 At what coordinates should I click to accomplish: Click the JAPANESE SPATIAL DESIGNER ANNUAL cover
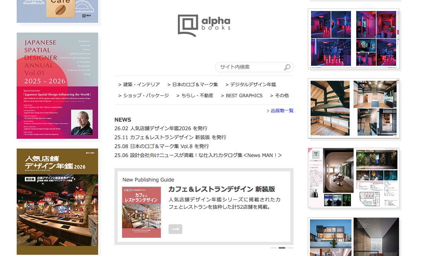57,85
